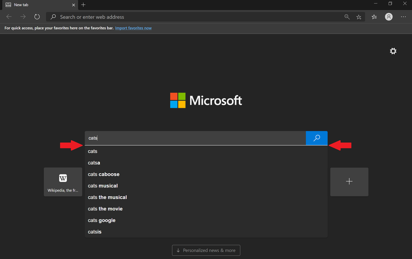Add this page to favorites star

coord(359,17)
